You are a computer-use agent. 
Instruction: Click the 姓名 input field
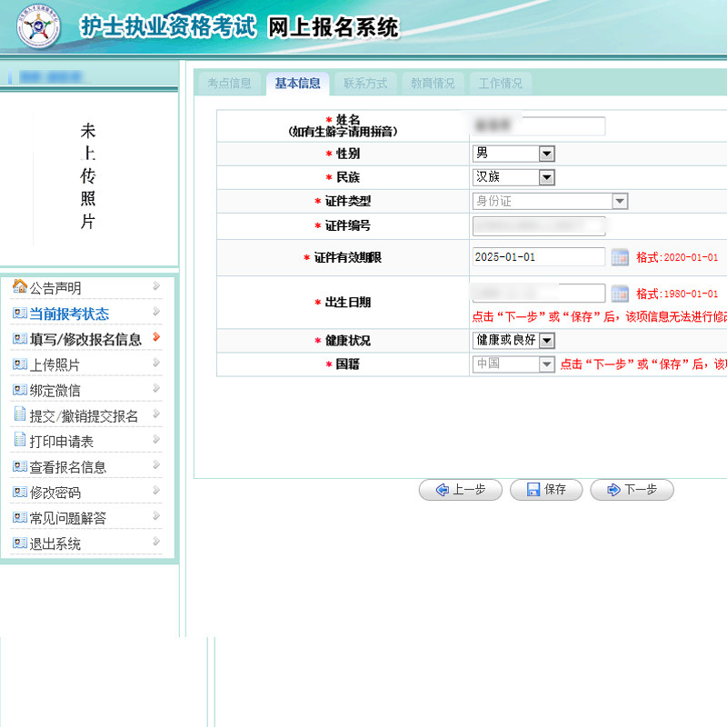point(539,125)
